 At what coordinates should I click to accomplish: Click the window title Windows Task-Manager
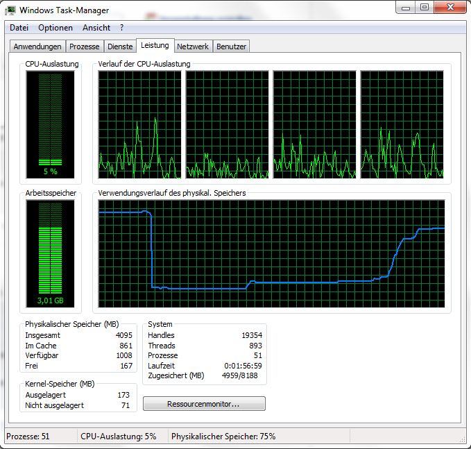tap(65, 10)
